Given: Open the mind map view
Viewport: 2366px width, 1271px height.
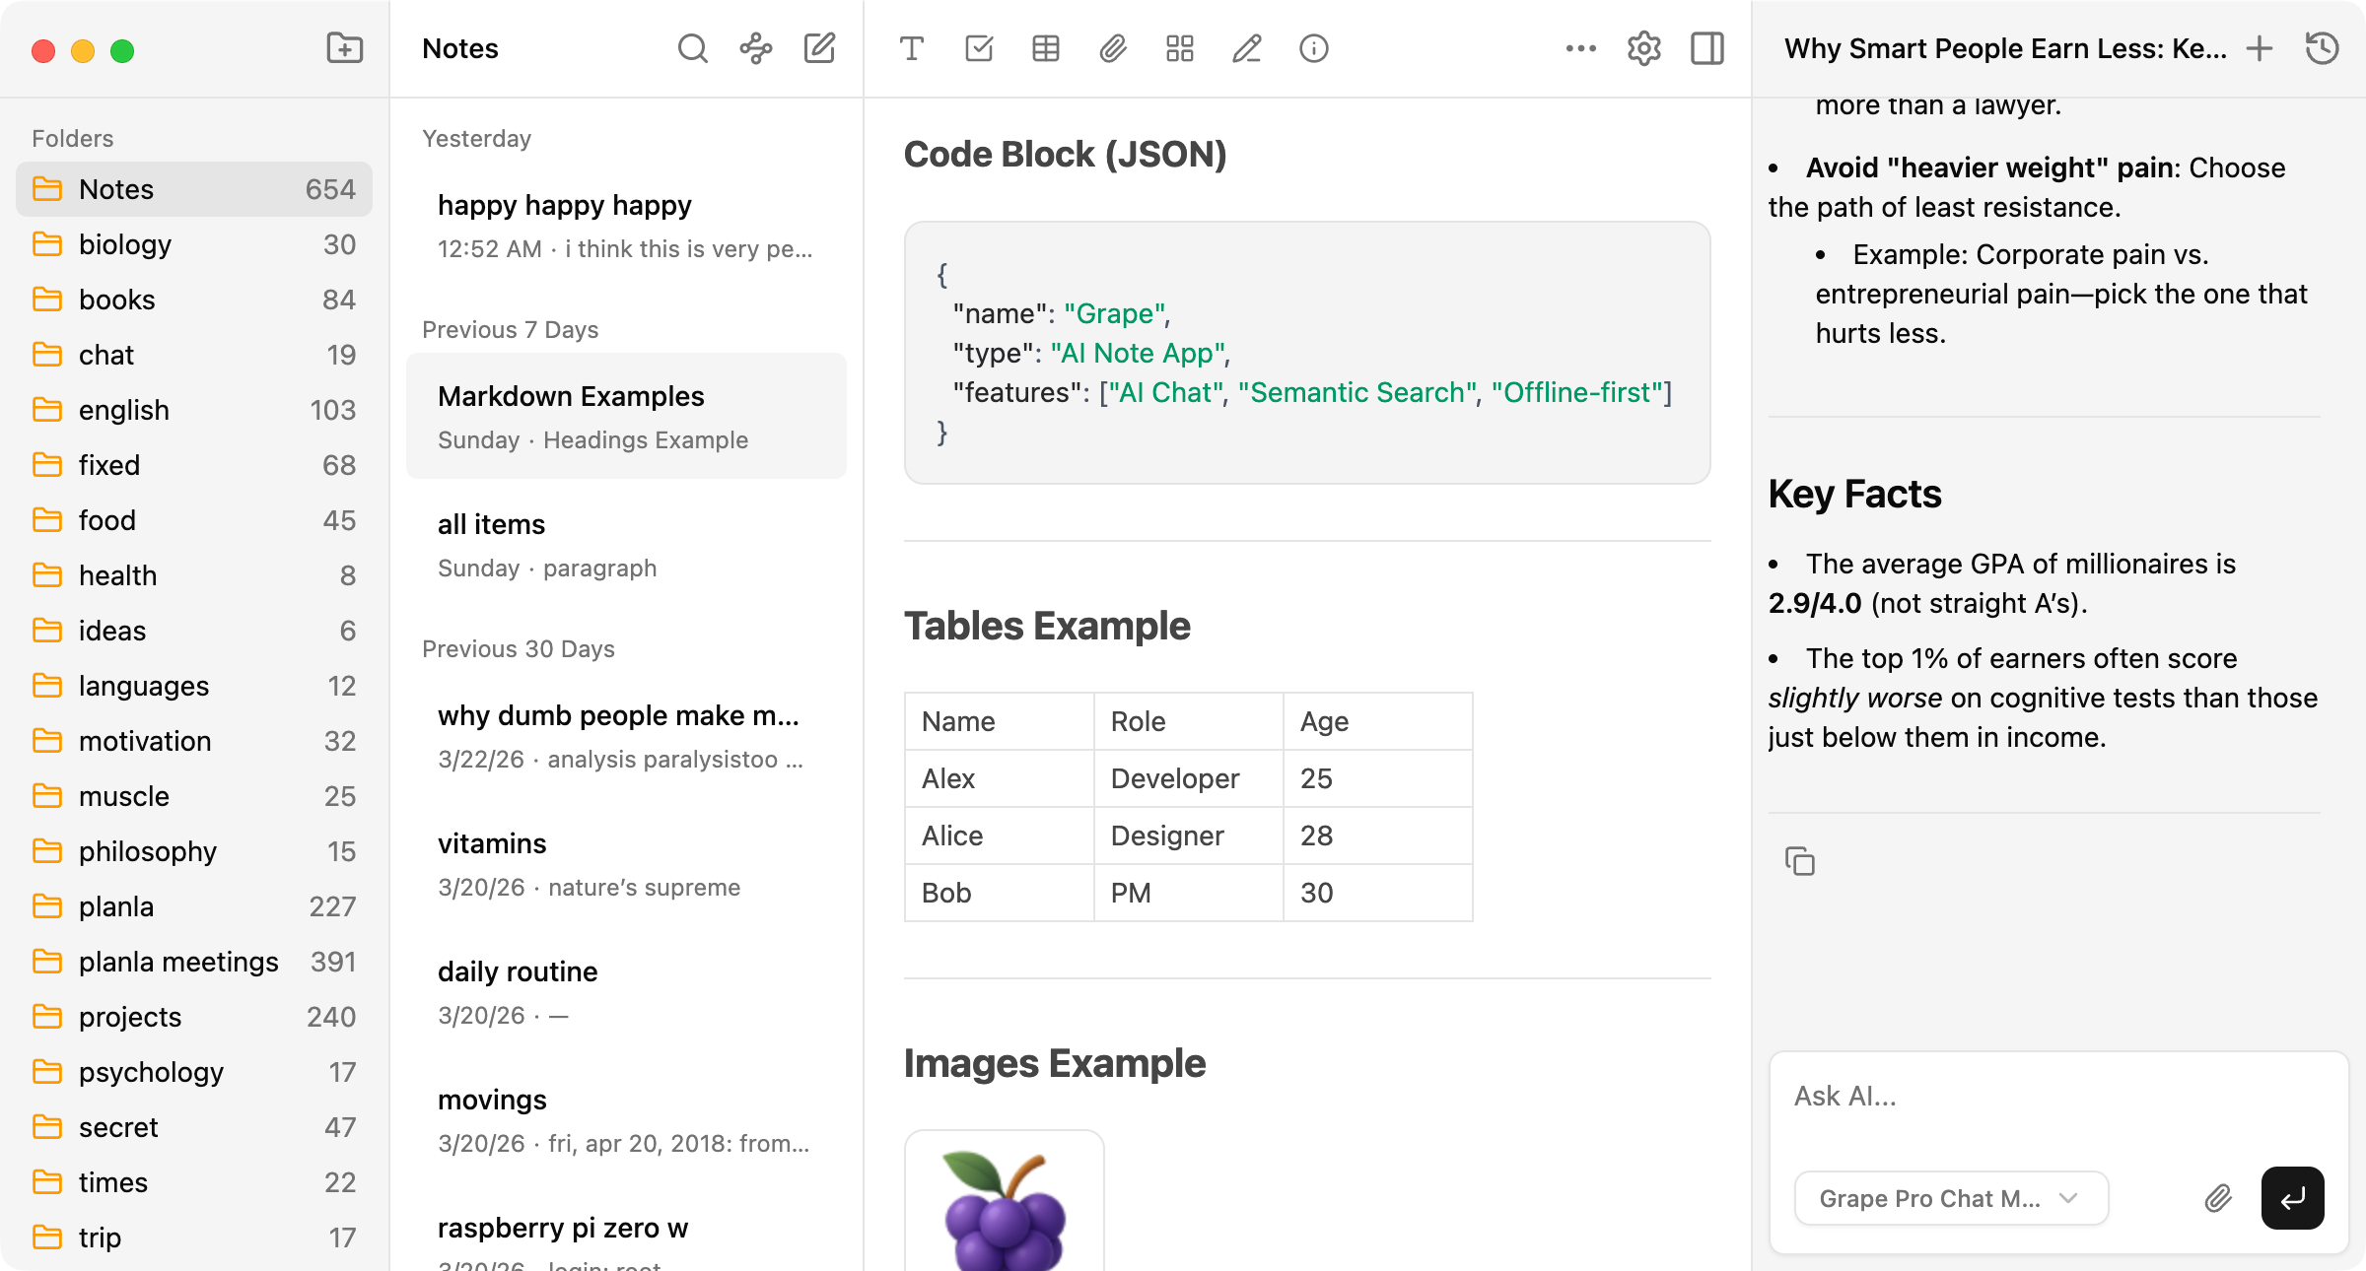Looking at the screenshot, I should 756,47.
